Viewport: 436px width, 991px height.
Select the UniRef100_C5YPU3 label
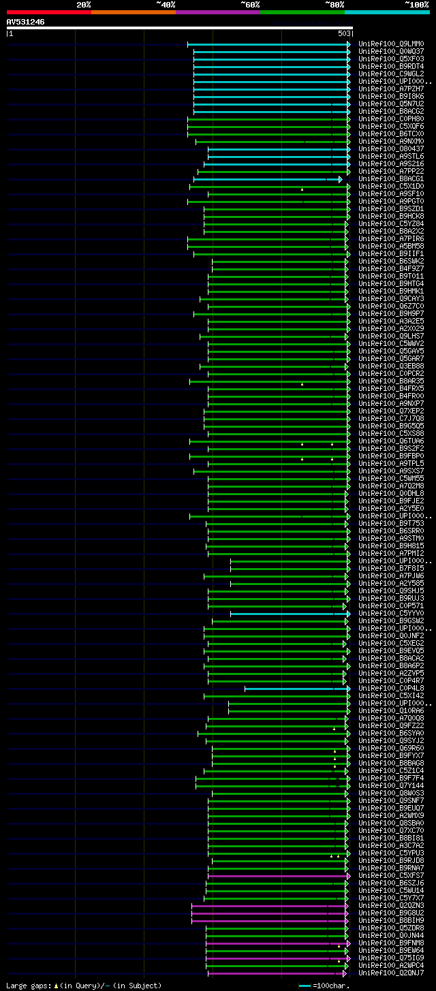tap(391, 853)
